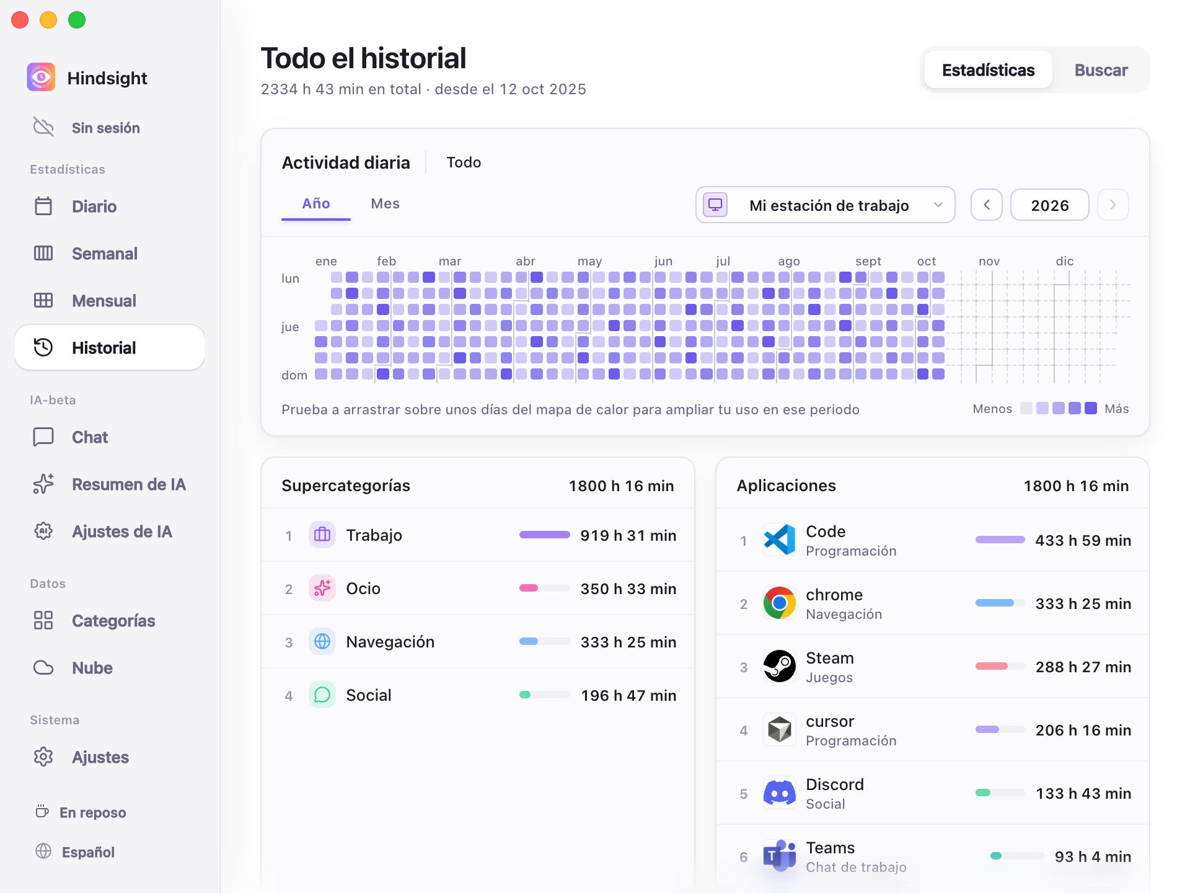Click the Ocio usage progress bar
This screenshot has height=893, width=1190.
tap(545, 588)
